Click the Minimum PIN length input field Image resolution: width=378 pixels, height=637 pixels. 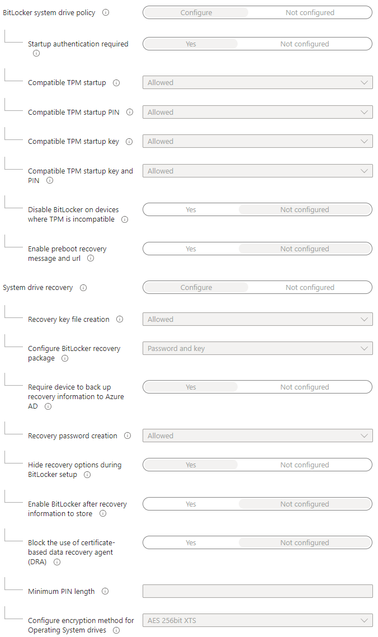pyautogui.click(x=257, y=591)
